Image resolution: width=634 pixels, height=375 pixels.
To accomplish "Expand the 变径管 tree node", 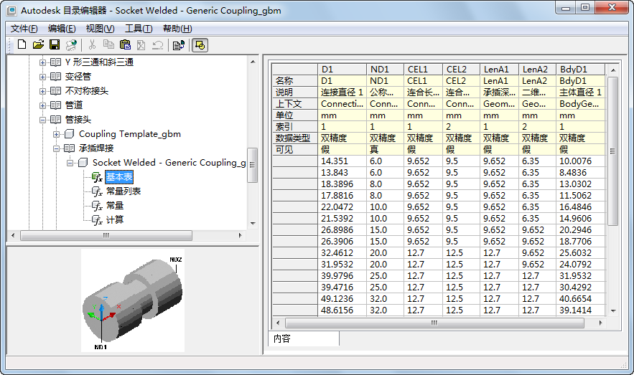I will 42,77.
